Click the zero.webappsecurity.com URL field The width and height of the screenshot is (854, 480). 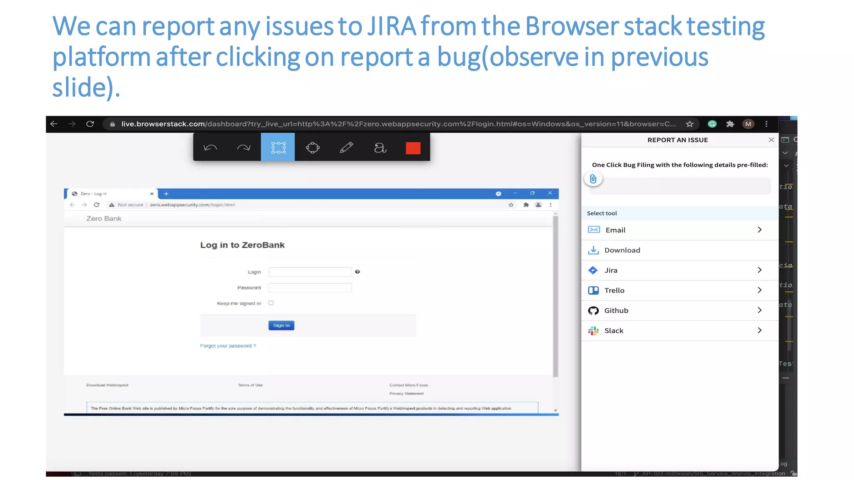pyautogui.click(x=192, y=205)
